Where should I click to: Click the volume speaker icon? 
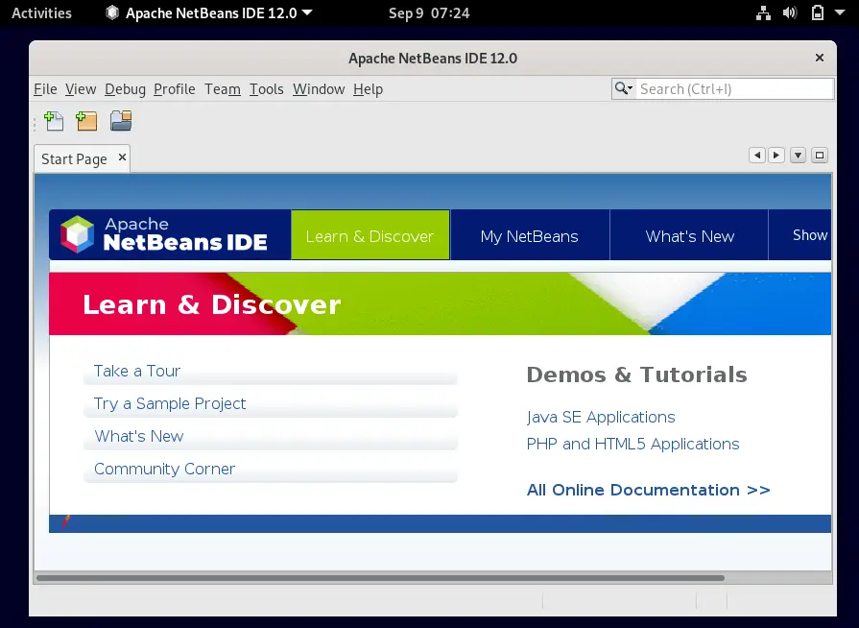click(x=790, y=13)
